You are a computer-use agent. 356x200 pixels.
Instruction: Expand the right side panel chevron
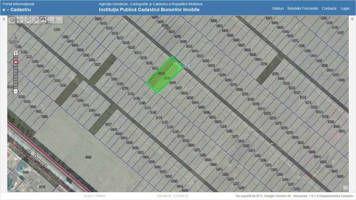pos(352,19)
